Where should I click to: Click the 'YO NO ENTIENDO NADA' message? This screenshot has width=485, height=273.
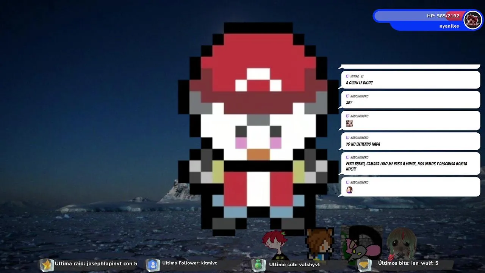(x=363, y=144)
